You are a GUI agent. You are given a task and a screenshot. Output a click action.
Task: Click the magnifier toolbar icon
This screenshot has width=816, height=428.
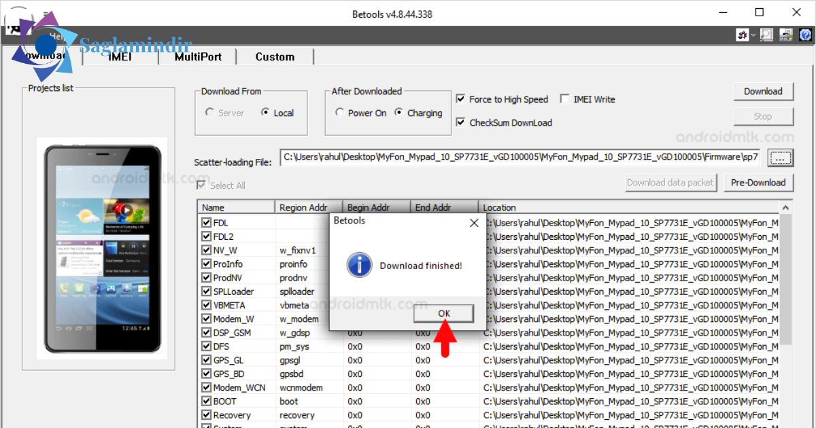point(766,35)
